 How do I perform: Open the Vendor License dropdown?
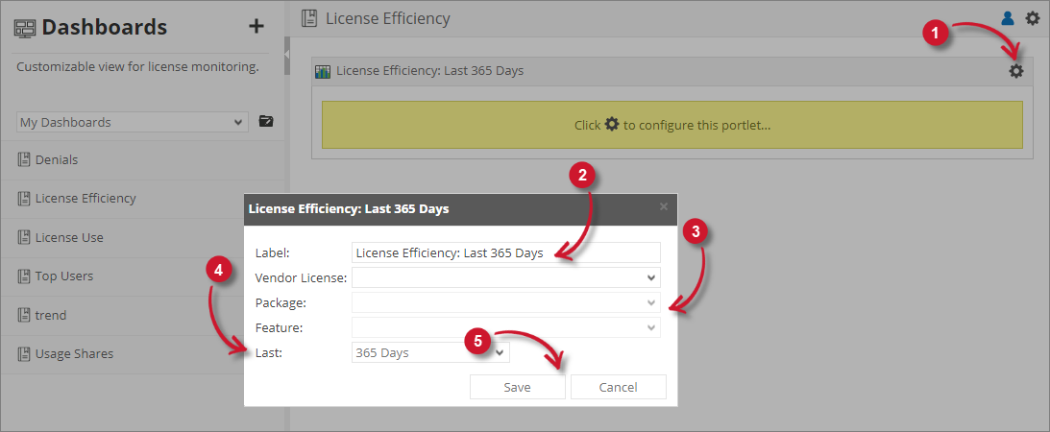pyautogui.click(x=505, y=277)
